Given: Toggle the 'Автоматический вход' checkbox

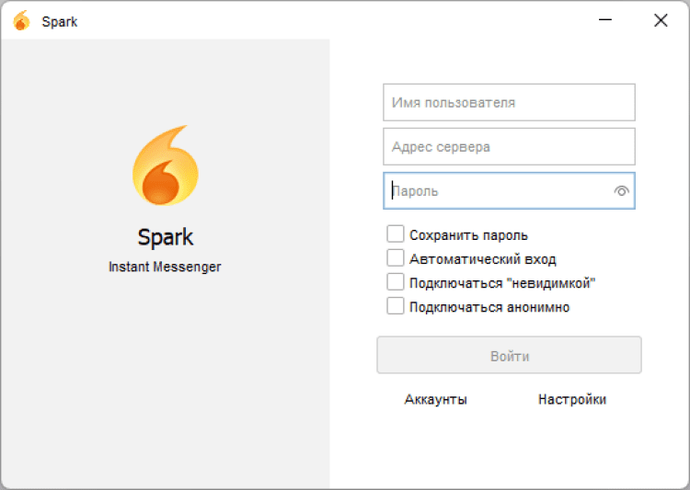Looking at the screenshot, I should click(396, 258).
